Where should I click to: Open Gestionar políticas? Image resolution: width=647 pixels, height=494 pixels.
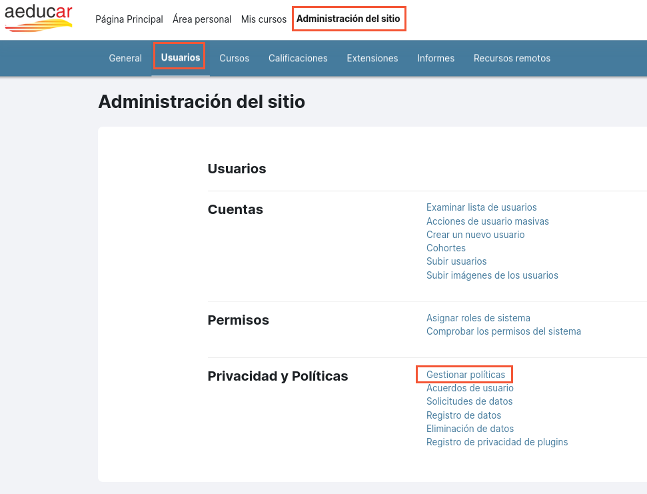(x=466, y=375)
